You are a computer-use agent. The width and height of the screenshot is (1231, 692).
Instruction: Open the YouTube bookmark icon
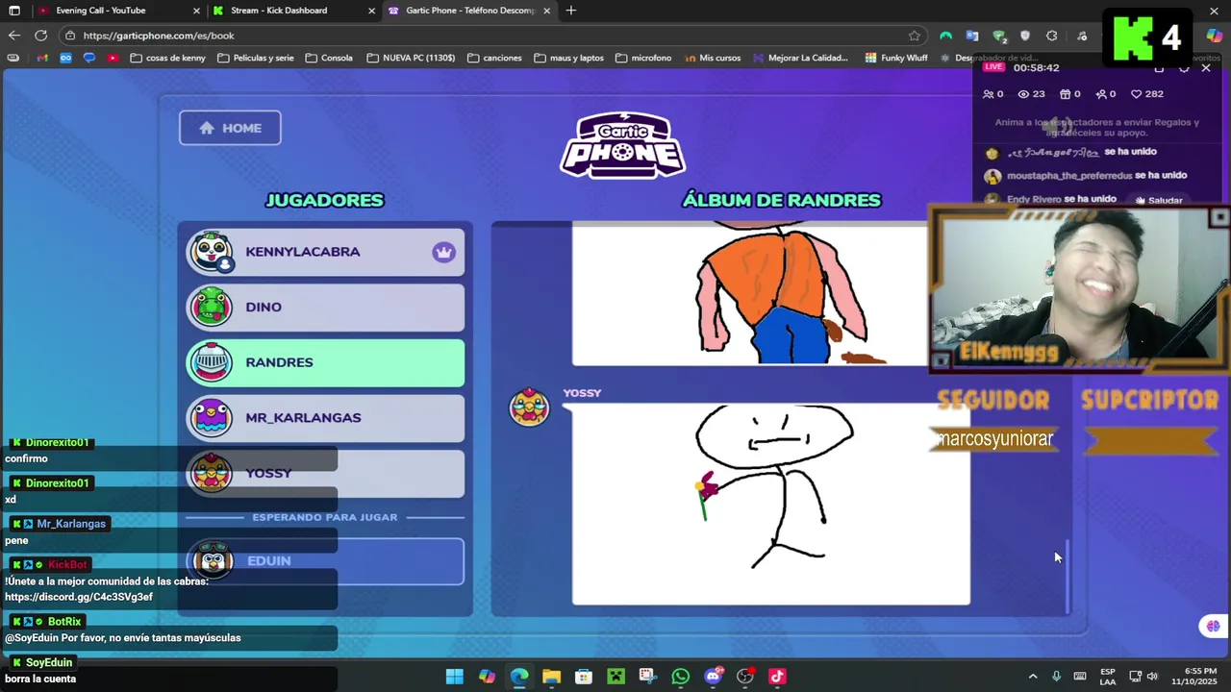click(113, 58)
